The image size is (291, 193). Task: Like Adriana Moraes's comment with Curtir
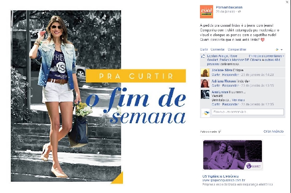coord(215,85)
